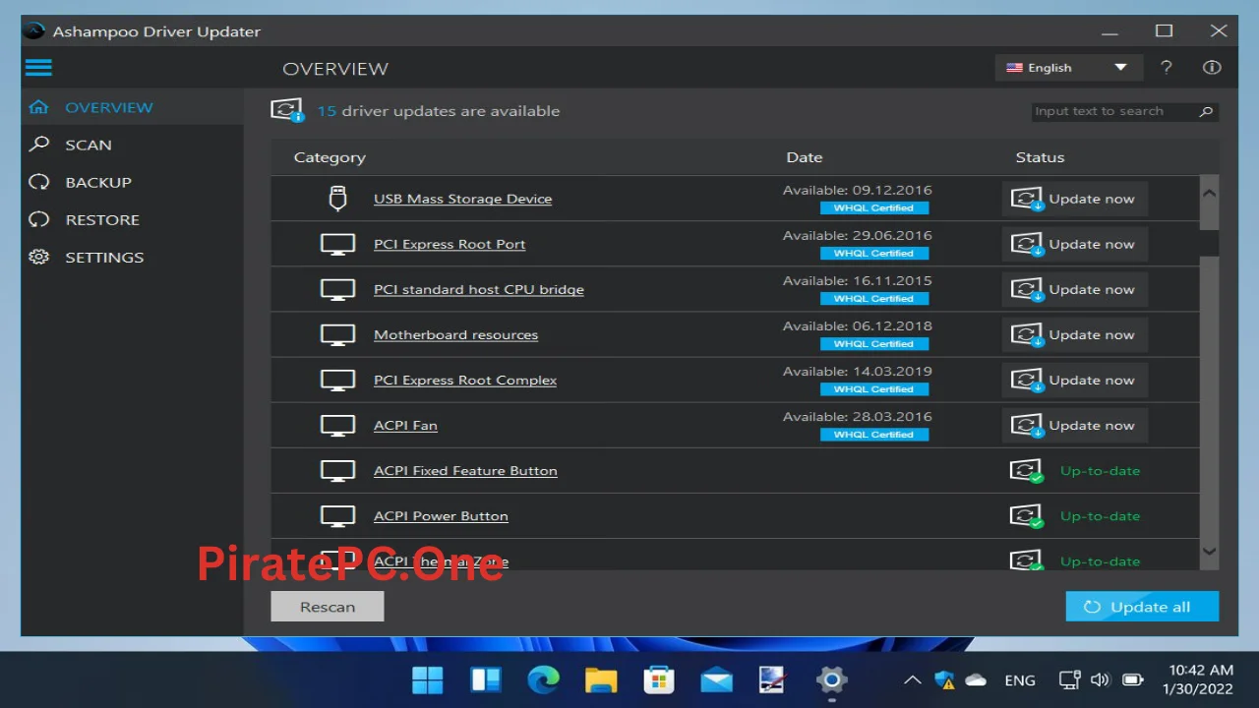Click monitor icon of ACPI Fan

pyautogui.click(x=337, y=425)
